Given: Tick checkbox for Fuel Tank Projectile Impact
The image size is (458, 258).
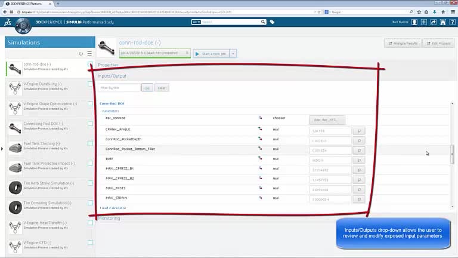Looking at the screenshot, I should point(90,163).
